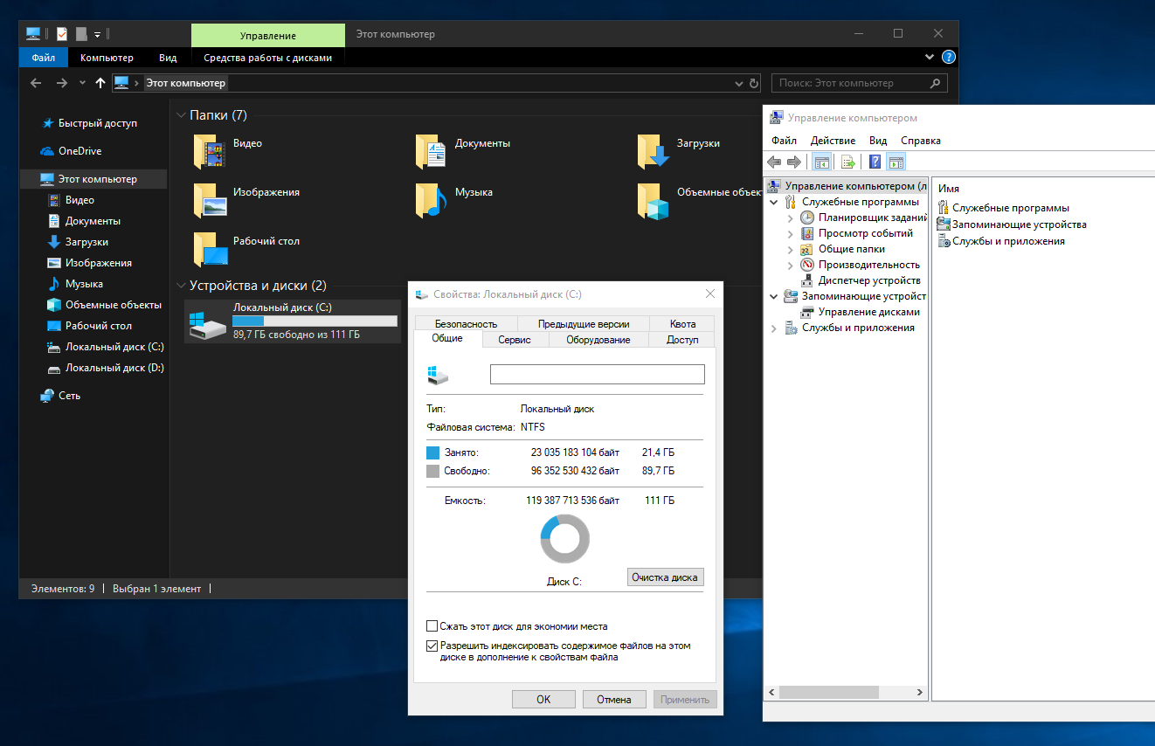Open the Файл tab in the Explorer ribbon

[44, 58]
